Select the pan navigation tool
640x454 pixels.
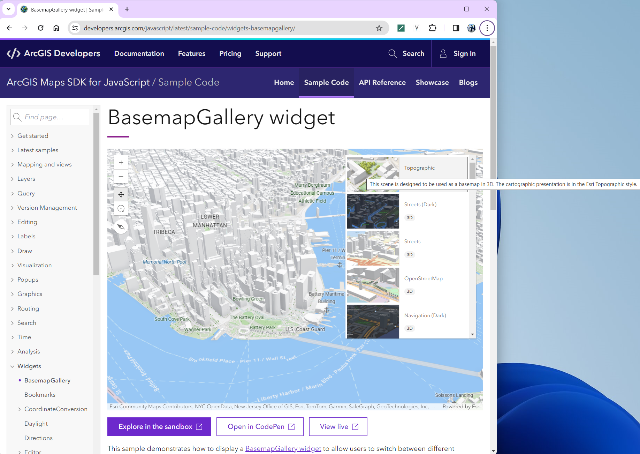click(x=121, y=194)
